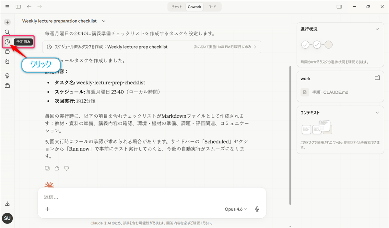This screenshot has width=389, height=228.
Task: Click the work panel heading
Action: coord(305,79)
